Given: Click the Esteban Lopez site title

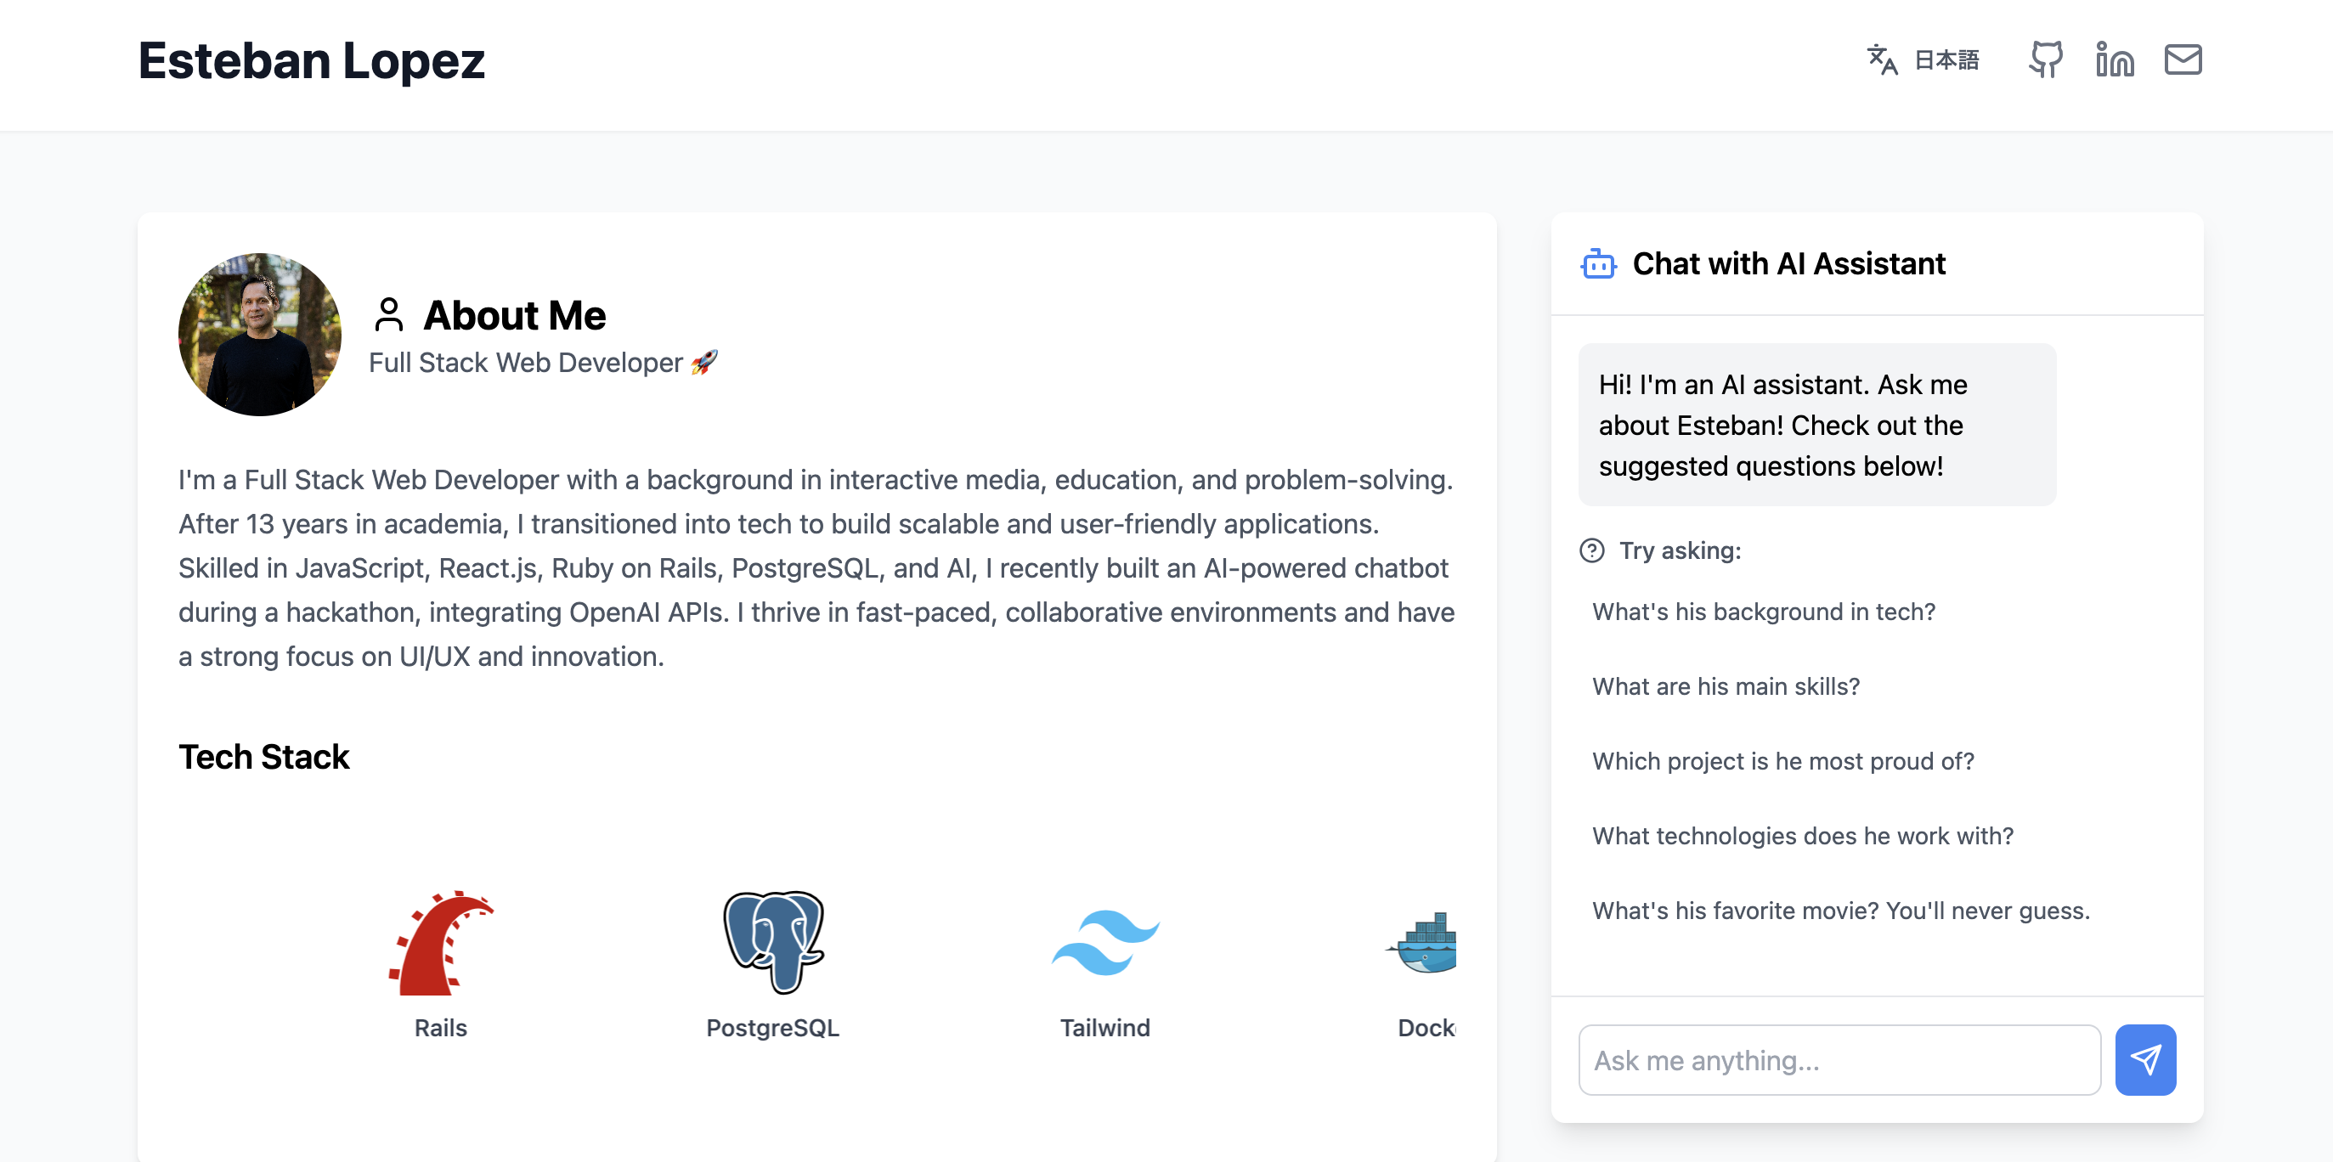Looking at the screenshot, I should 312,60.
